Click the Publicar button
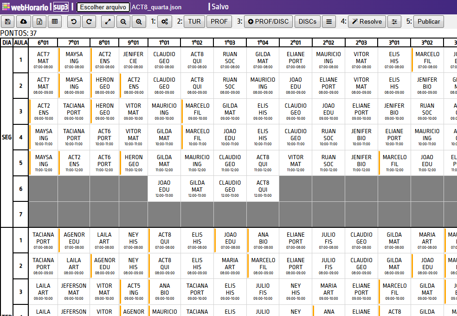 coord(429,21)
